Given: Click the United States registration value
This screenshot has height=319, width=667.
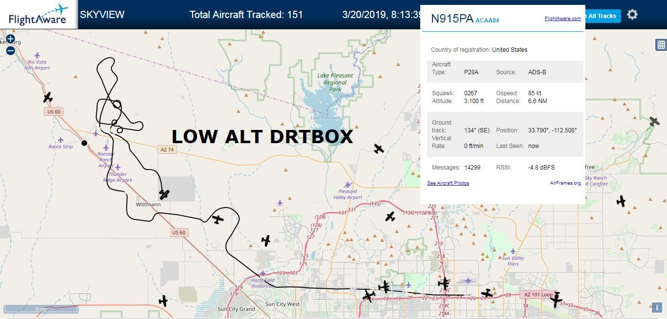Looking at the screenshot, I should [x=510, y=50].
